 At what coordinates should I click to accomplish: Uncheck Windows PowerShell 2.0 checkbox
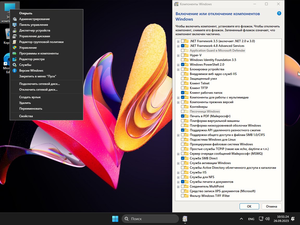(183, 65)
